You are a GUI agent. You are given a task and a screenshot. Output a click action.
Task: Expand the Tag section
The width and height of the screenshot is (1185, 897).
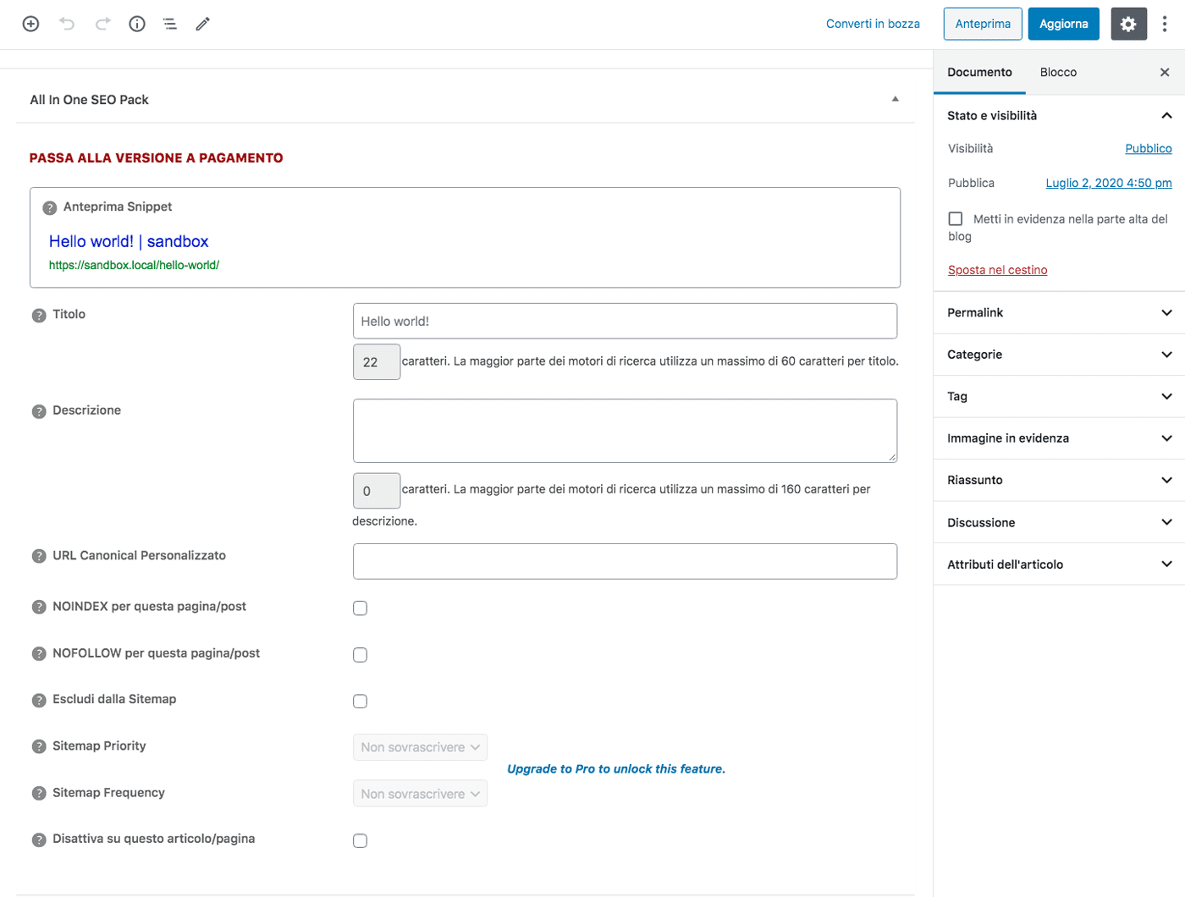pyautogui.click(x=1059, y=396)
